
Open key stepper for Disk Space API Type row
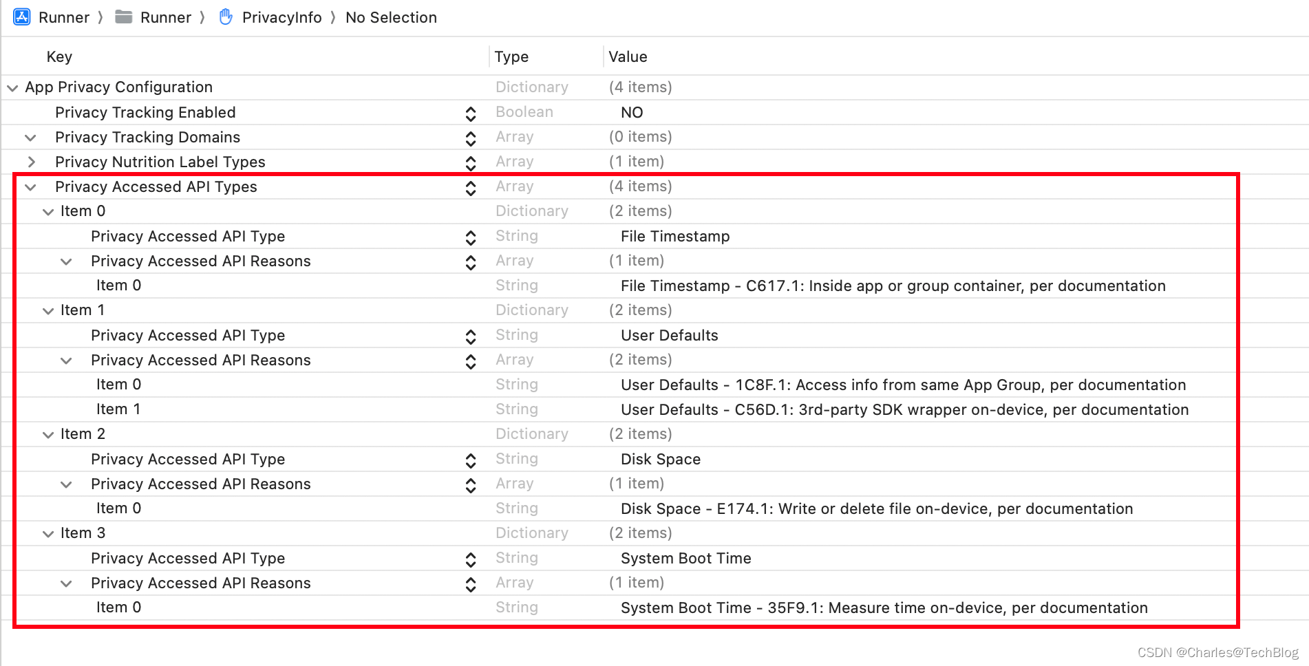point(471,460)
